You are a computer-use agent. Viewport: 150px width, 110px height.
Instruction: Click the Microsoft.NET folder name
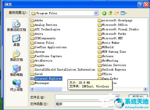pos(112,38)
